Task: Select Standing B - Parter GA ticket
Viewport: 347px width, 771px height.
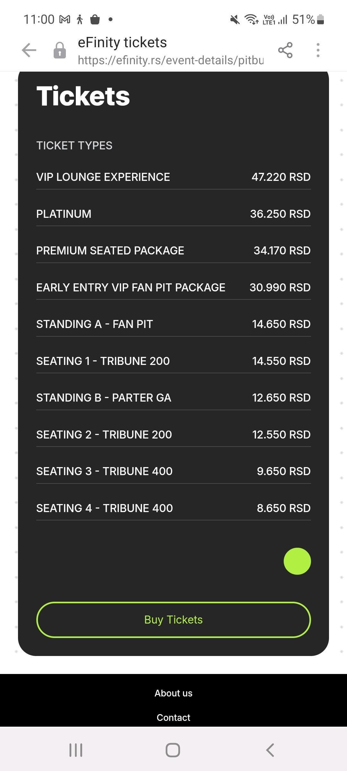Action: [x=173, y=398]
